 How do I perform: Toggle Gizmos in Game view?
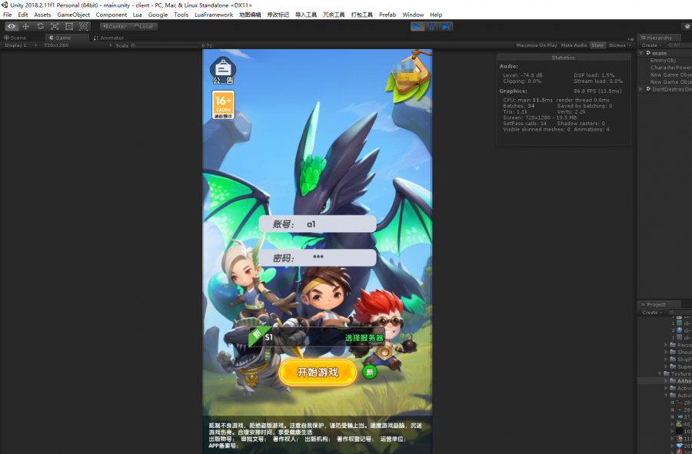pyautogui.click(x=617, y=45)
